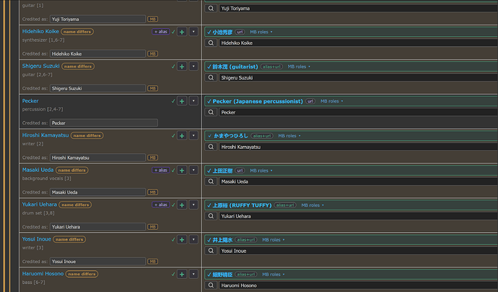The width and height of the screenshot is (498, 292).
Task: Click the green plus in Hidehiko Koike row
Action: 182,32
